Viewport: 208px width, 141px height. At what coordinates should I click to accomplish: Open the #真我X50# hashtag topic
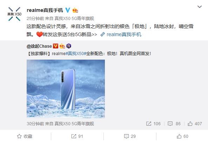[x=76, y=54]
